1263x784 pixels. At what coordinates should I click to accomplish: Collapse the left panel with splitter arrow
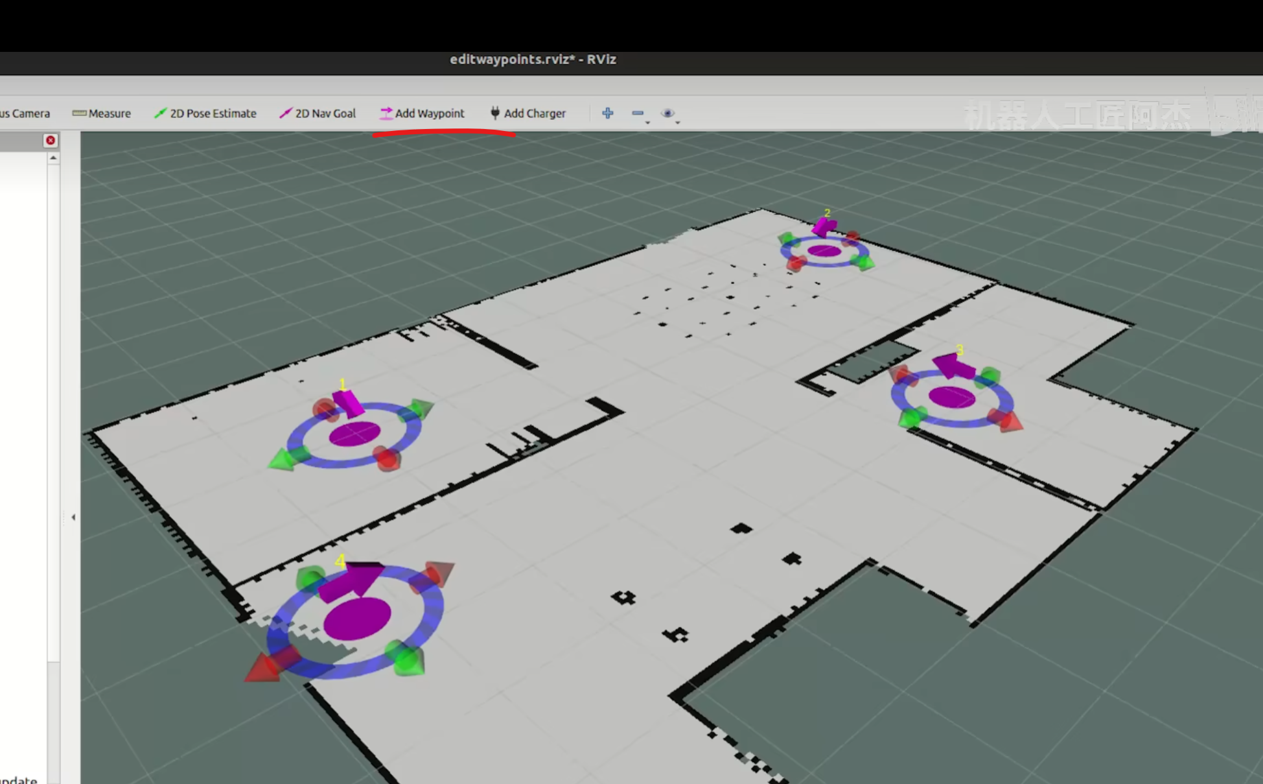[73, 517]
